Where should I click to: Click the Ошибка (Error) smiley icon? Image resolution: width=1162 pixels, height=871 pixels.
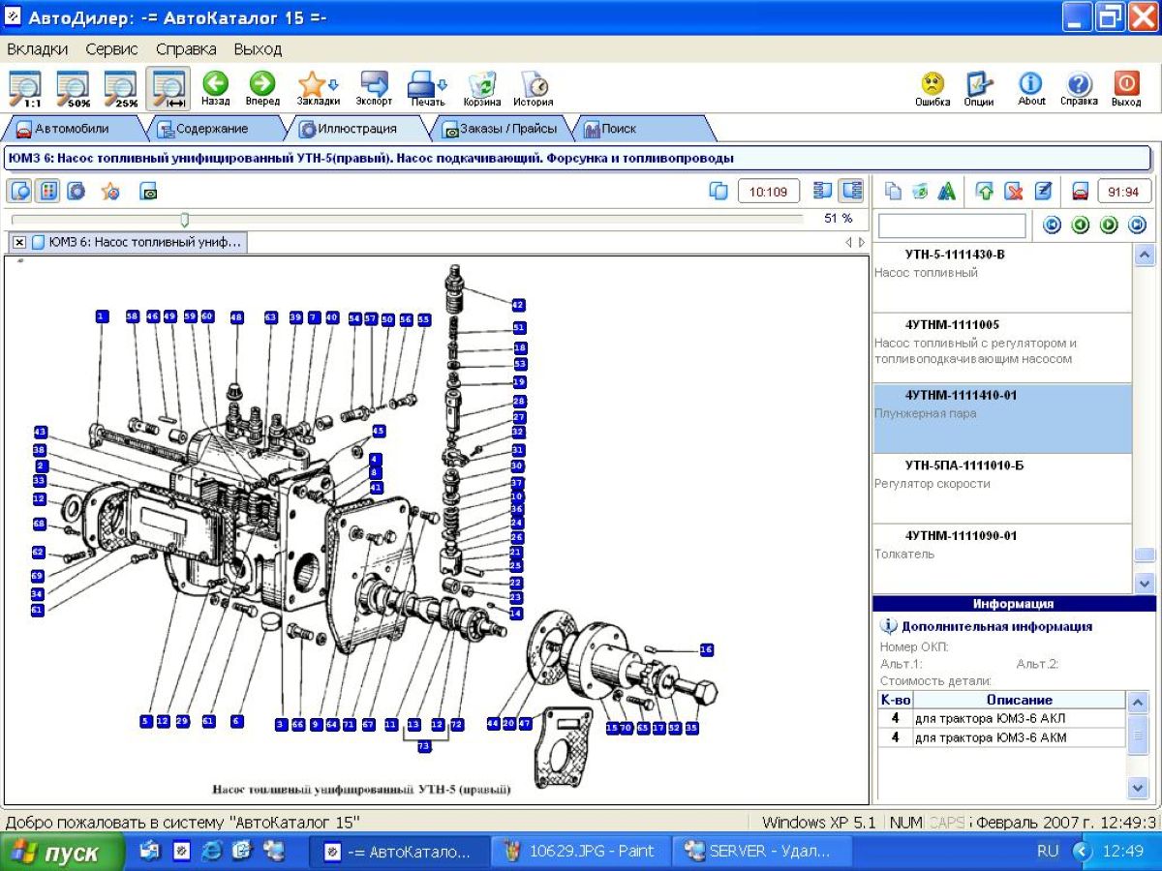pos(933,86)
